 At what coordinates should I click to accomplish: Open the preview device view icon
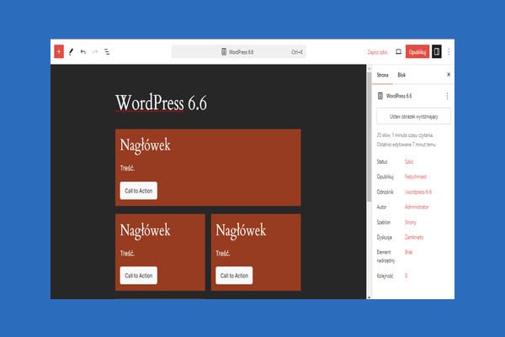(x=398, y=51)
